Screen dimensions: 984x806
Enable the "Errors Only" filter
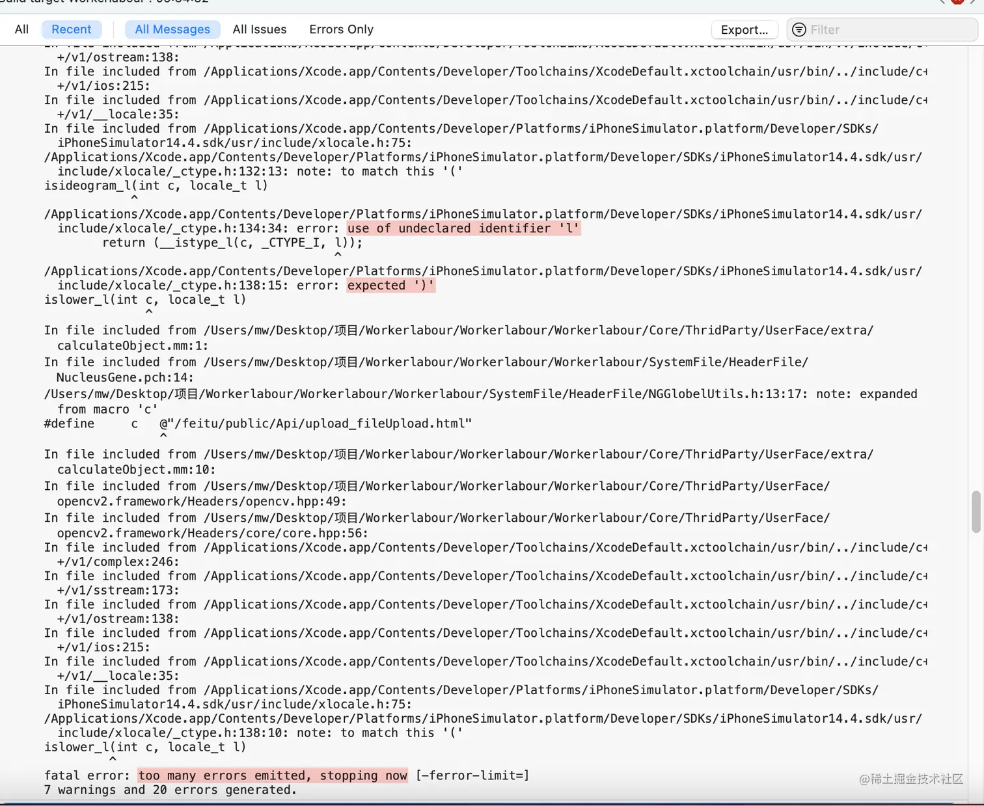[341, 29]
